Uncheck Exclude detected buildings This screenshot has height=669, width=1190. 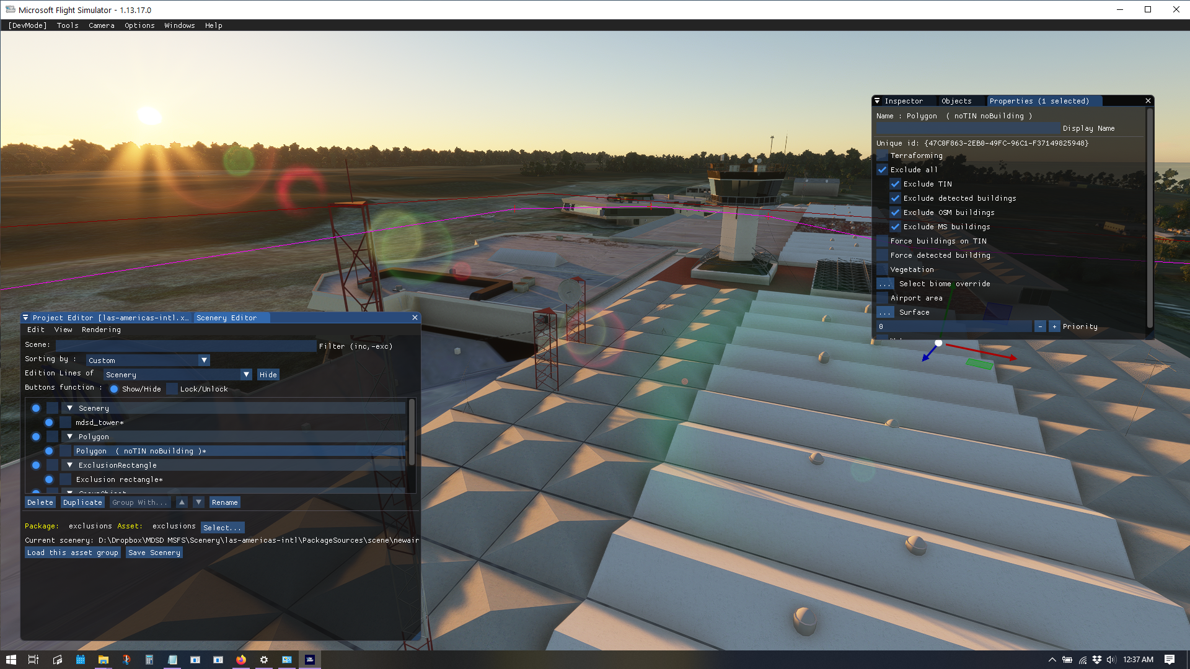coord(895,198)
